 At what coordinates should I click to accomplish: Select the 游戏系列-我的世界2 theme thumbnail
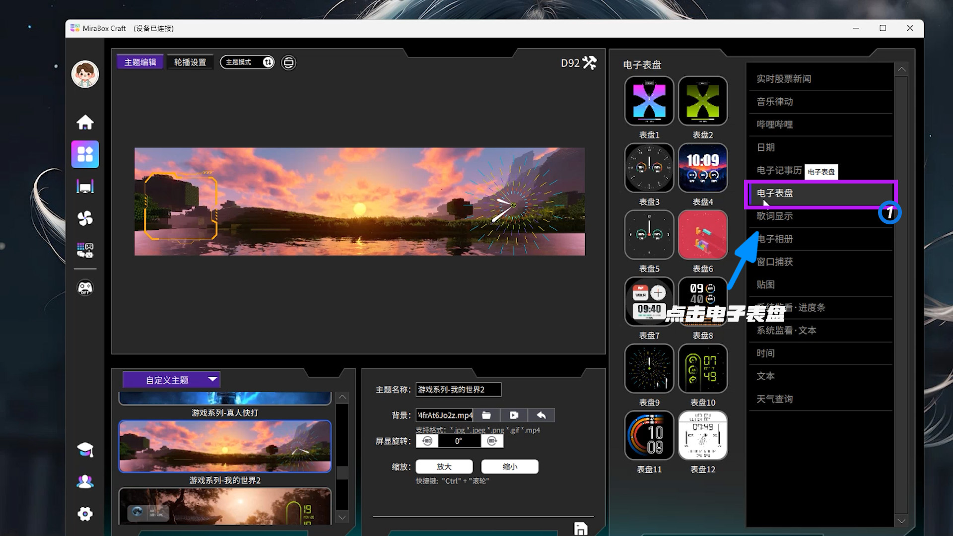225,446
